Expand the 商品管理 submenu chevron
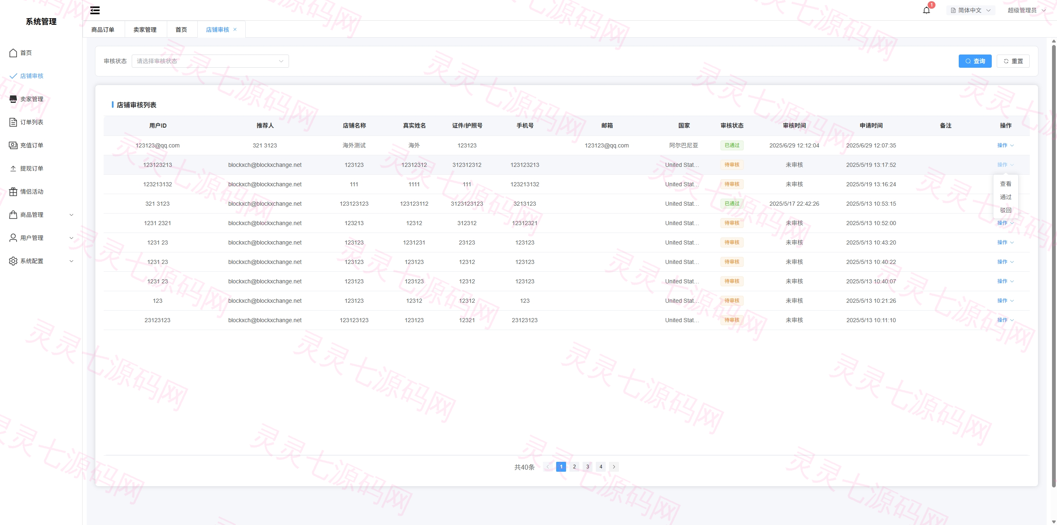 [x=71, y=215]
